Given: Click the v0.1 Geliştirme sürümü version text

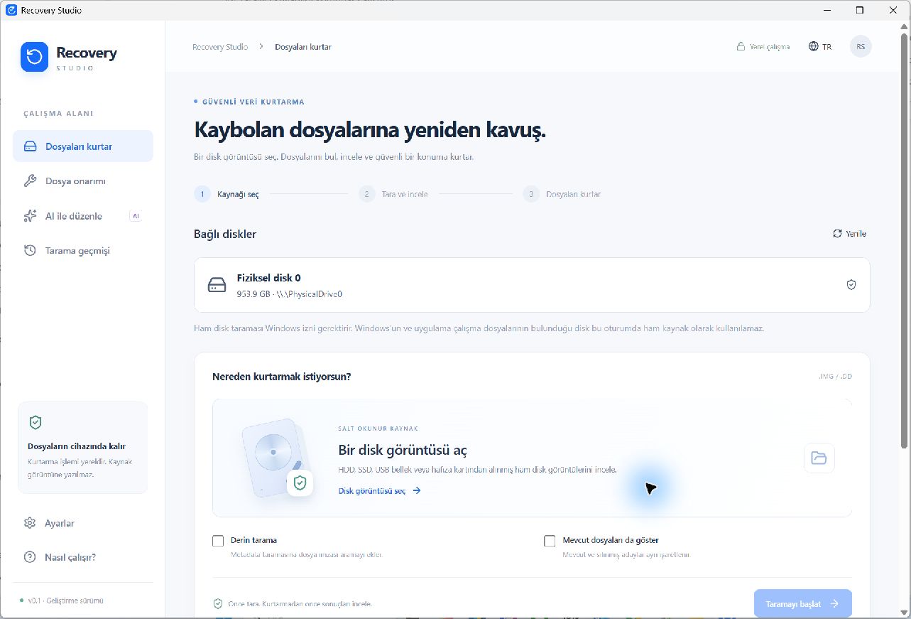Looking at the screenshot, I should point(66,601).
